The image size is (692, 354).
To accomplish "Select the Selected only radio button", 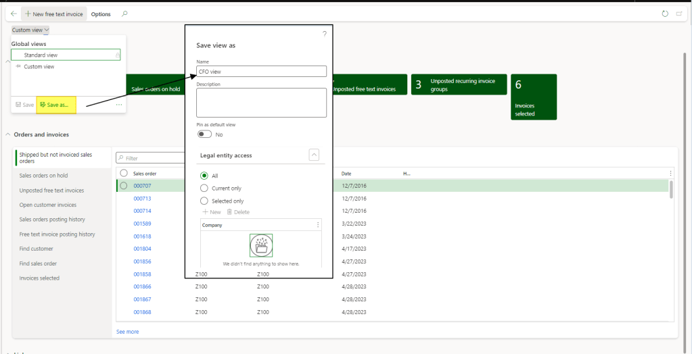I will [x=204, y=201].
